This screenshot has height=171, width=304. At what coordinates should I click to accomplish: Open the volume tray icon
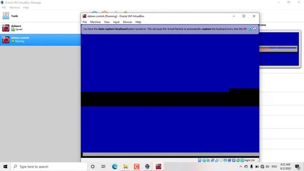pos(267,167)
